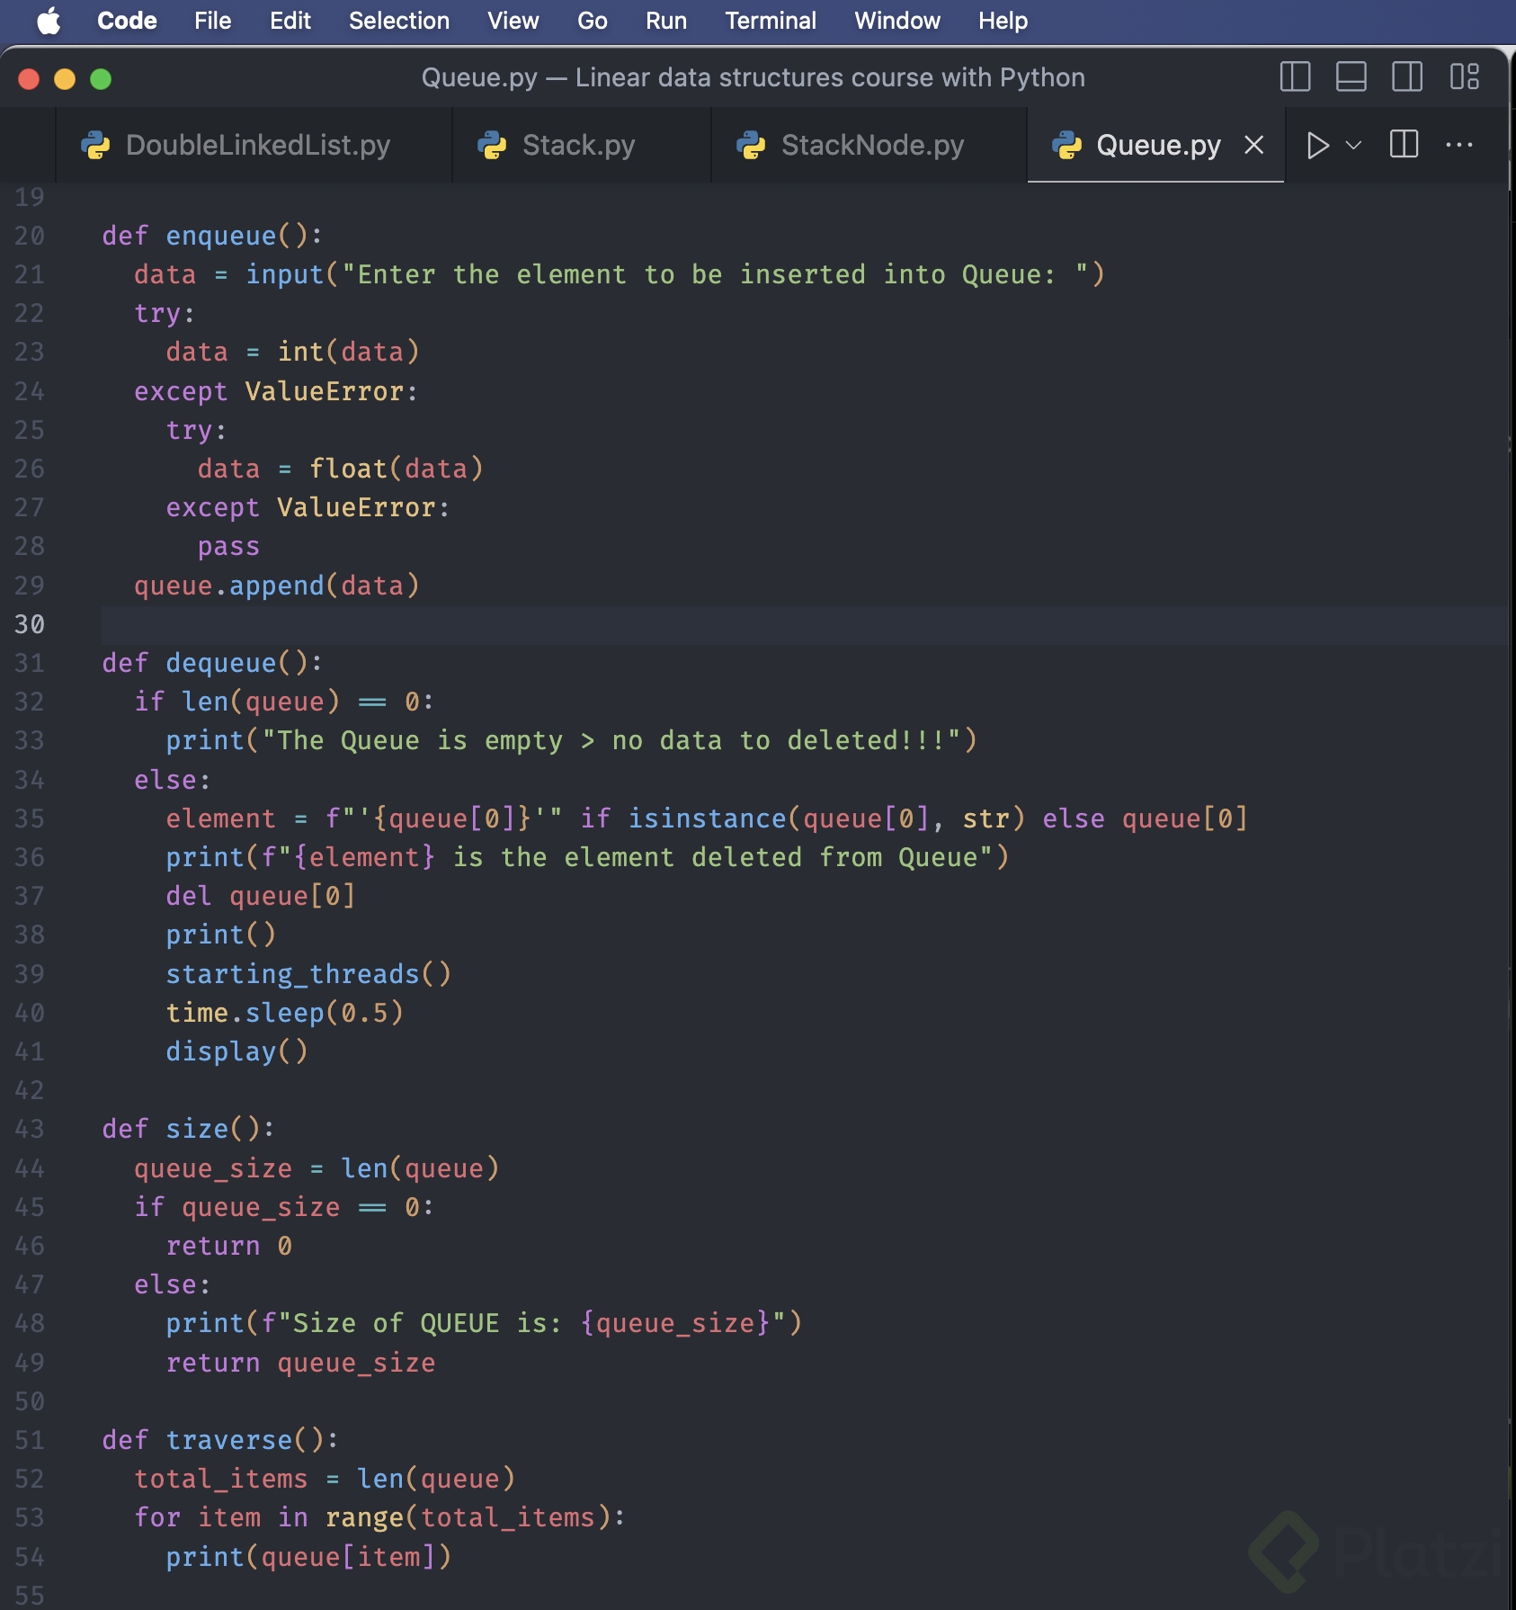
Task: Close the window with red button
Action: click(29, 79)
